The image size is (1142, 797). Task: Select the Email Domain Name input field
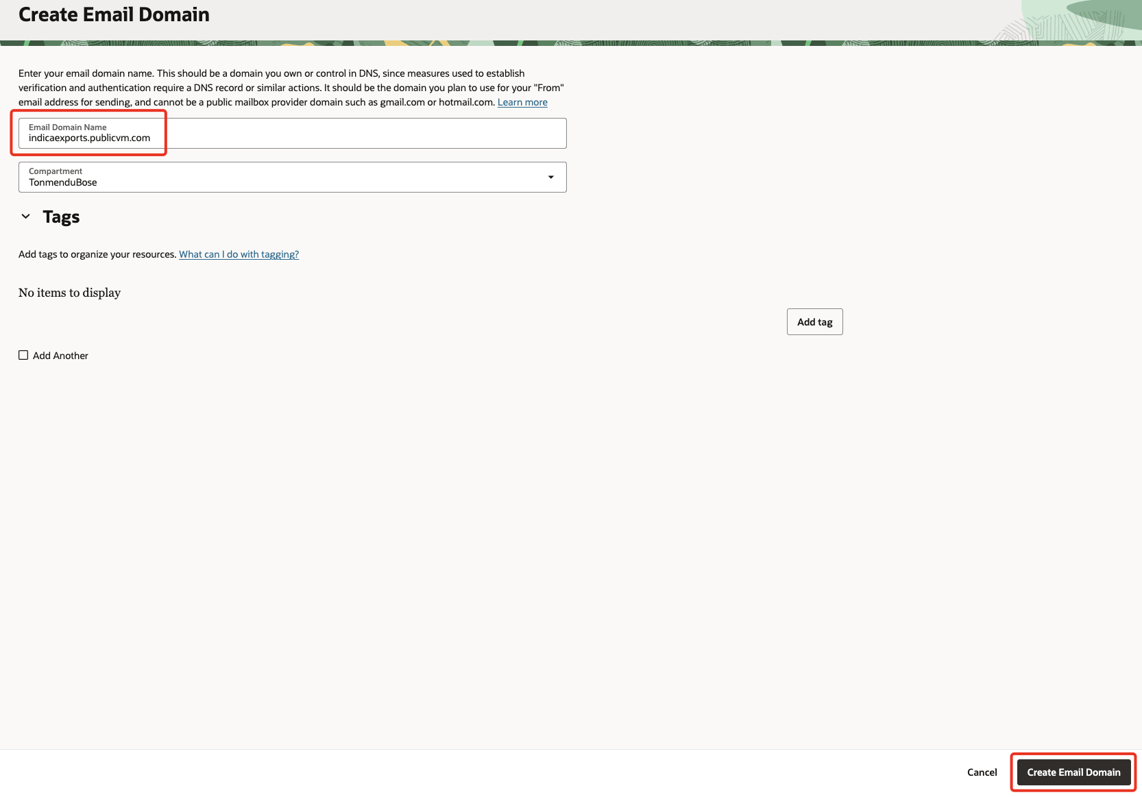[x=292, y=133]
